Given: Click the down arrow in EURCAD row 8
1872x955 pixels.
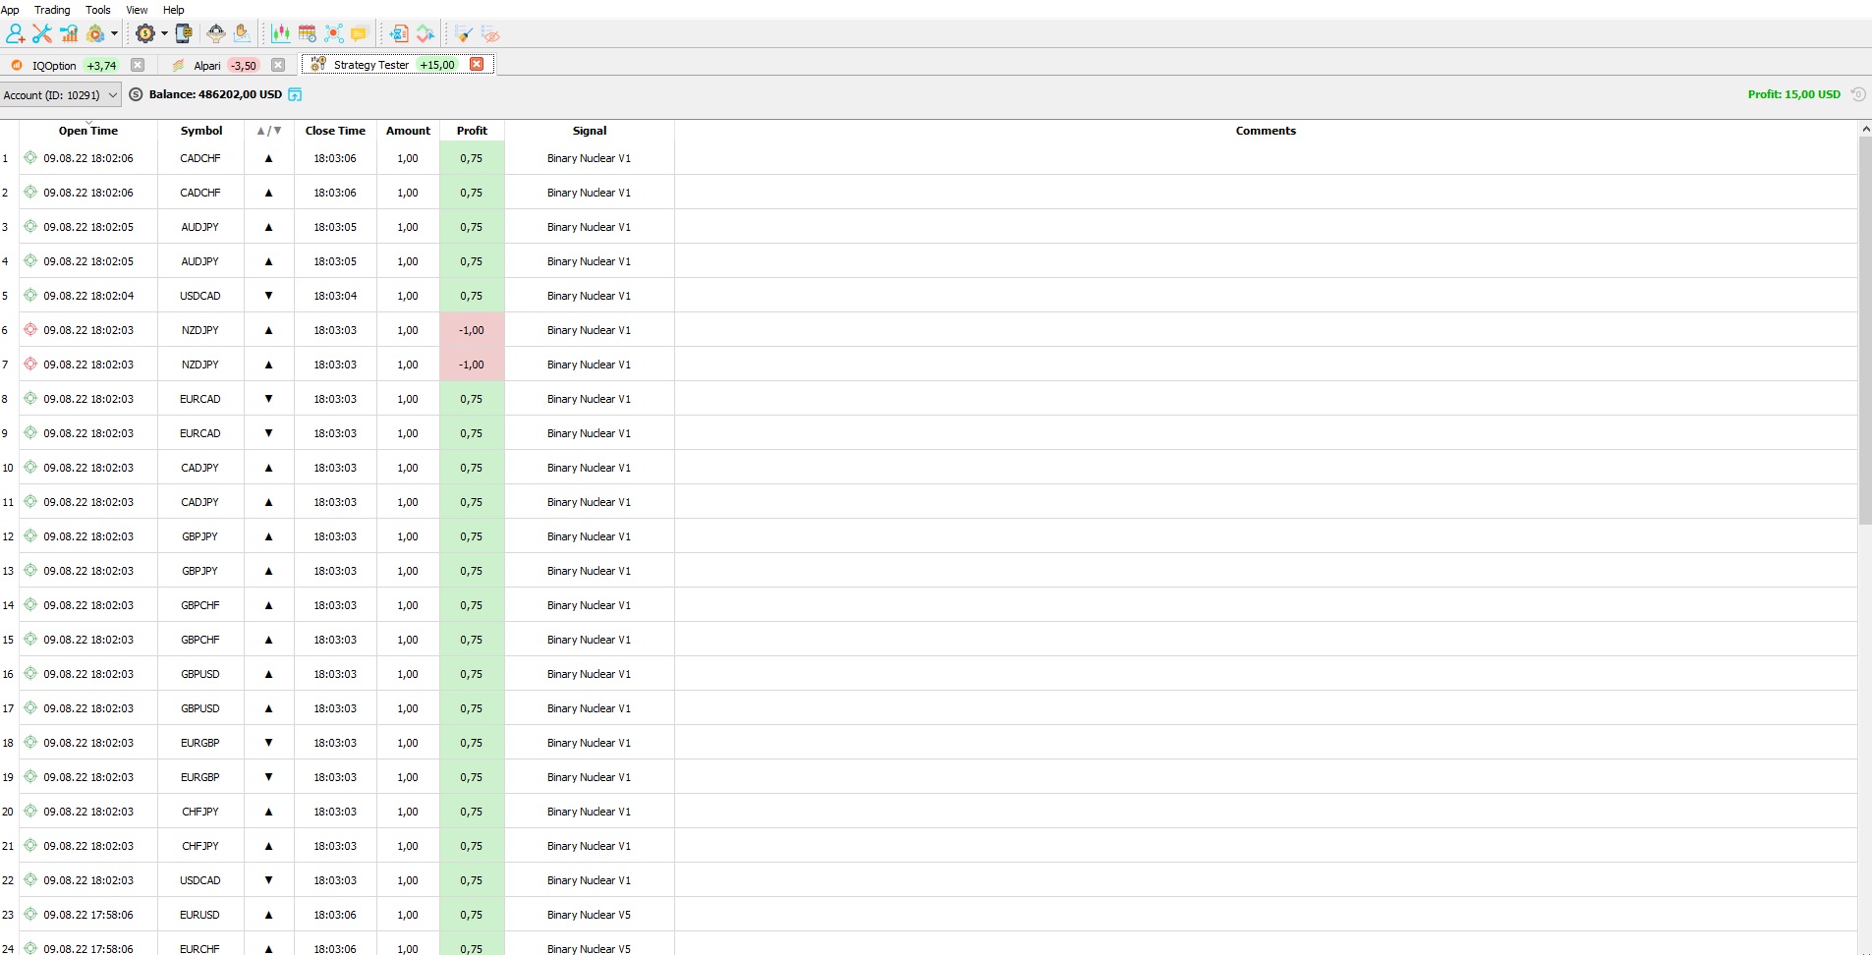Looking at the screenshot, I should tap(268, 399).
